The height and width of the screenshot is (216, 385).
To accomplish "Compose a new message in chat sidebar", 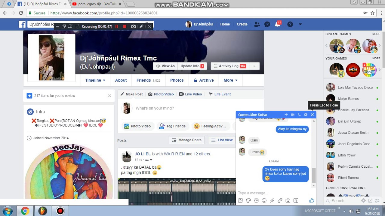I will point(370,201).
